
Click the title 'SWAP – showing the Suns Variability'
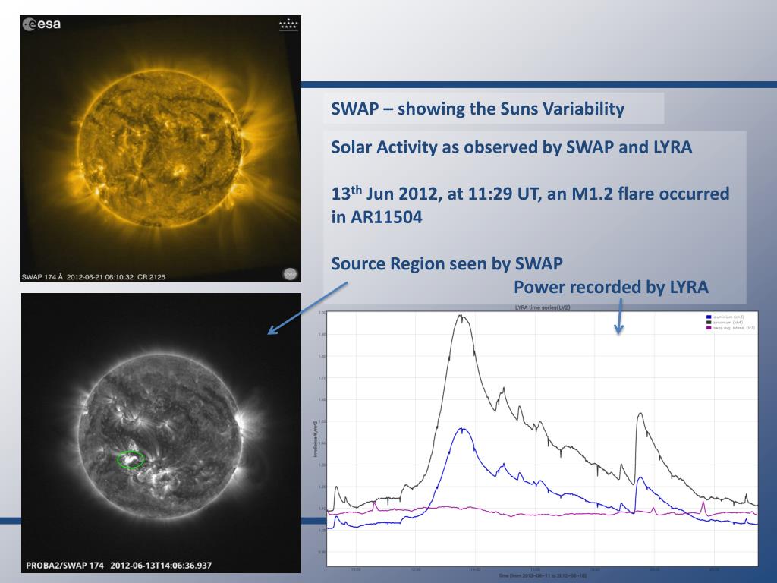[x=478, y=109]
